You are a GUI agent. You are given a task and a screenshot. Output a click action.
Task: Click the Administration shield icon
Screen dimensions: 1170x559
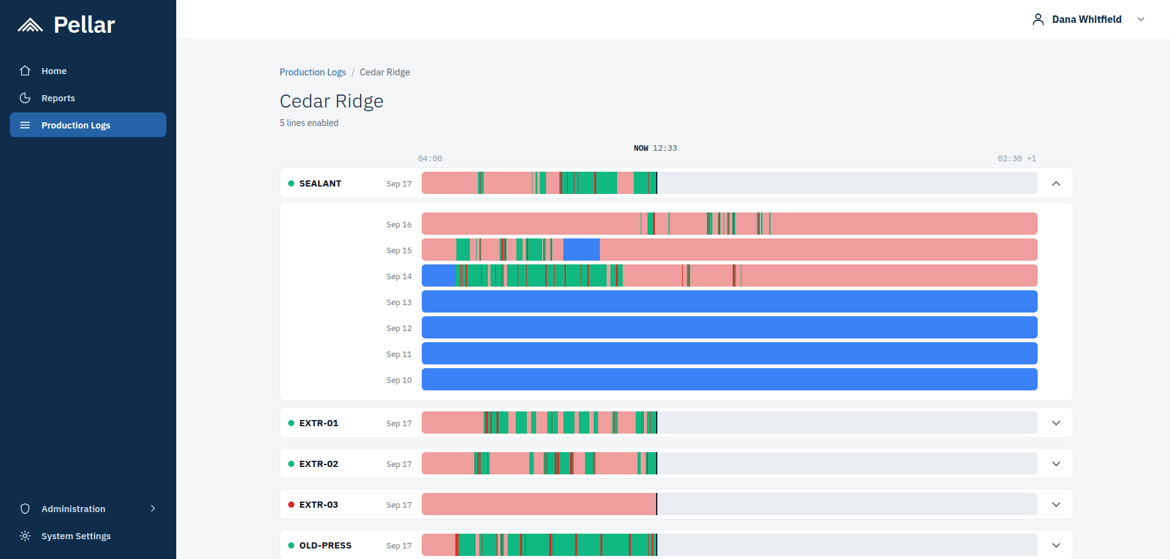click(x=25, y=508)
